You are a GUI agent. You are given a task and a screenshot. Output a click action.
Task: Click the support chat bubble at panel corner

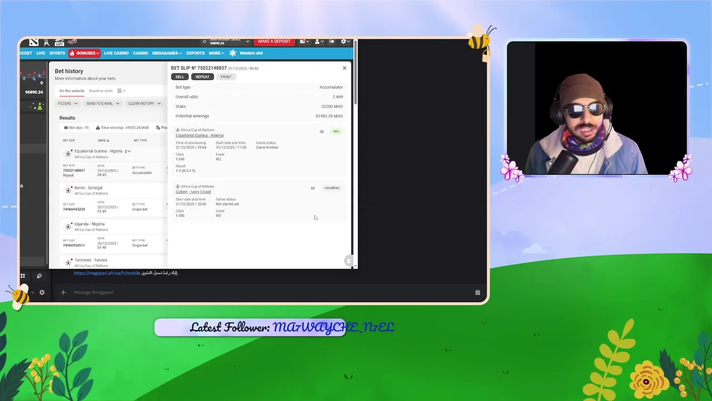pos(348,261)
